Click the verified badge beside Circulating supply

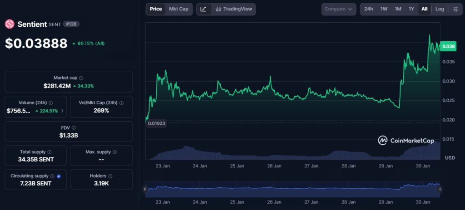point(59,176)
